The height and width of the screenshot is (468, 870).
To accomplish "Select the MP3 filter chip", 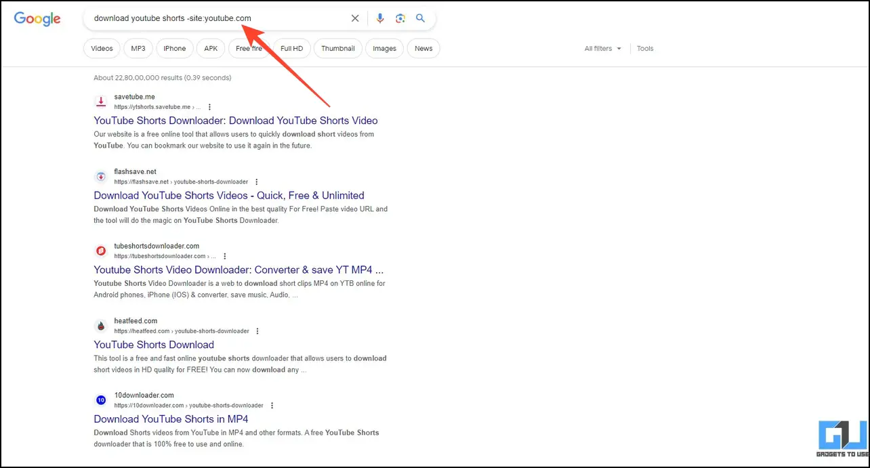I will pyautogui.click(x=138, y=48).
